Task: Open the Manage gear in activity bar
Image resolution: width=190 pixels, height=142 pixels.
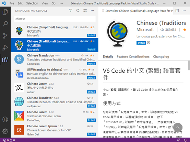Action: 5,131
